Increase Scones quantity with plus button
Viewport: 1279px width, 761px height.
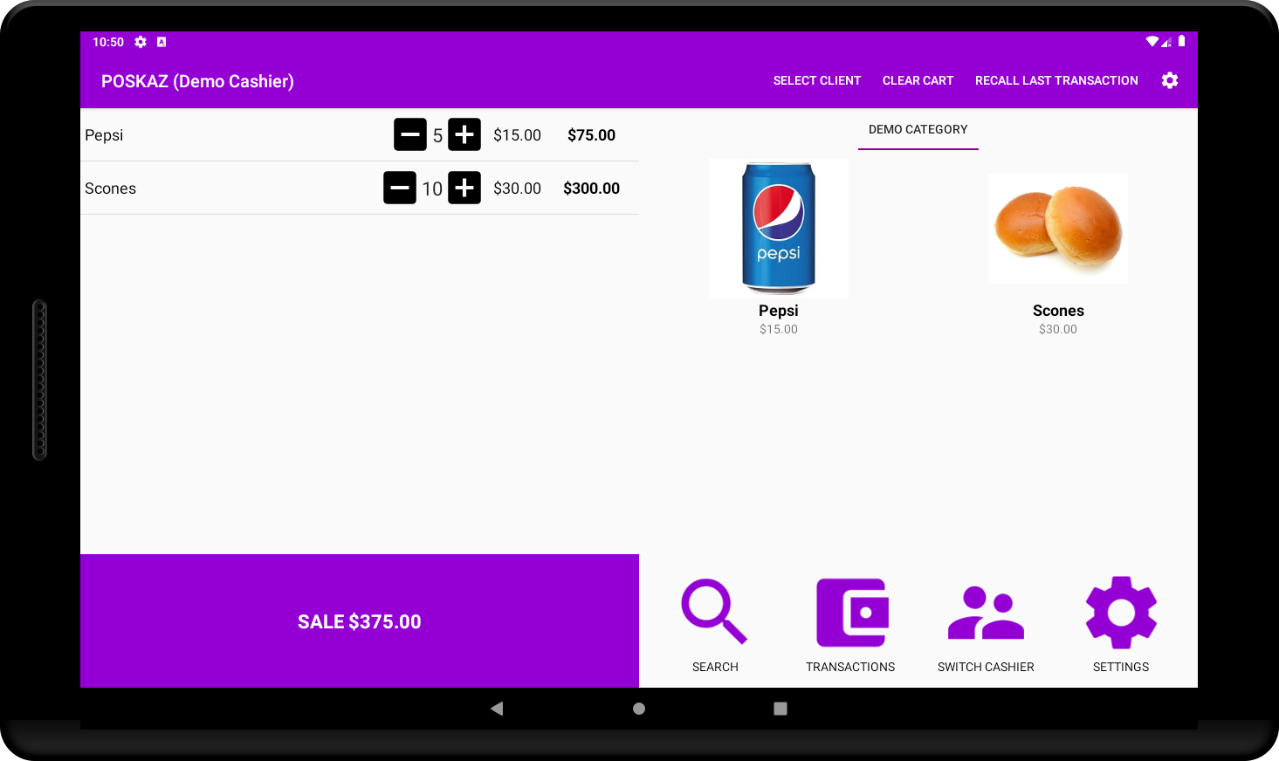tap(464, 188)
